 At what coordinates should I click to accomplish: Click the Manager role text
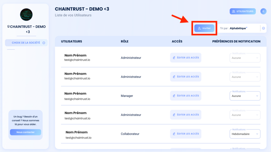pos(127,96)
